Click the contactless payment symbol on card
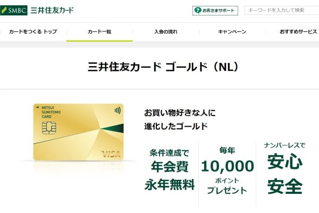This screenshot has width=319, height=213. click(x=117, y=111)
